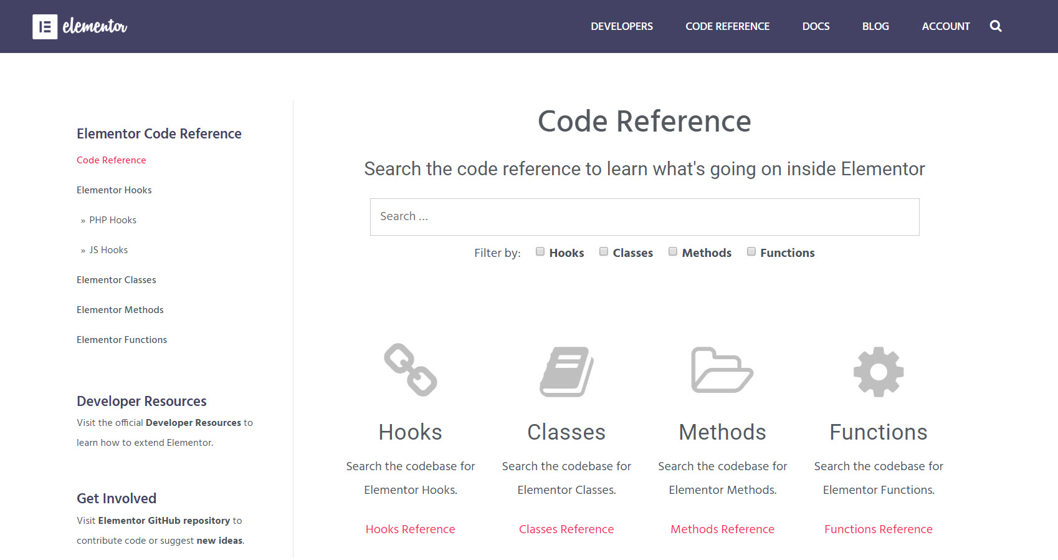Open the Hooks Reference link
Image resolution: width=1058 pixels, height=560 pixels.
tap(411, 529)
